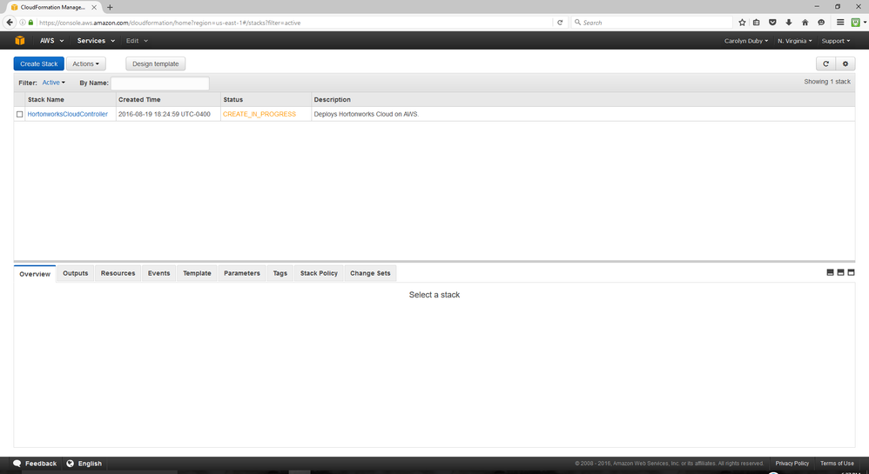Open the Services dropdown menu
869x474 pixels.
pyautogui.click(x=96, y=40)
